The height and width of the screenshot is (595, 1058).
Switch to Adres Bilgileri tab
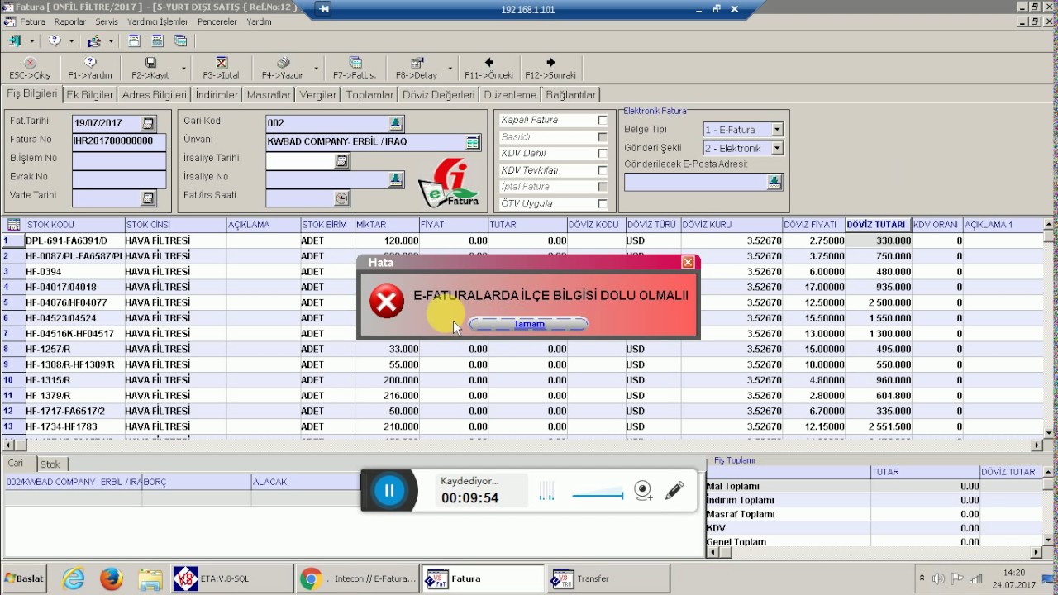[x=155, y=95]
